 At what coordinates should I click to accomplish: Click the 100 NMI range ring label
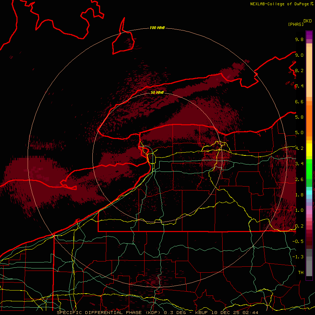(157, 28)
